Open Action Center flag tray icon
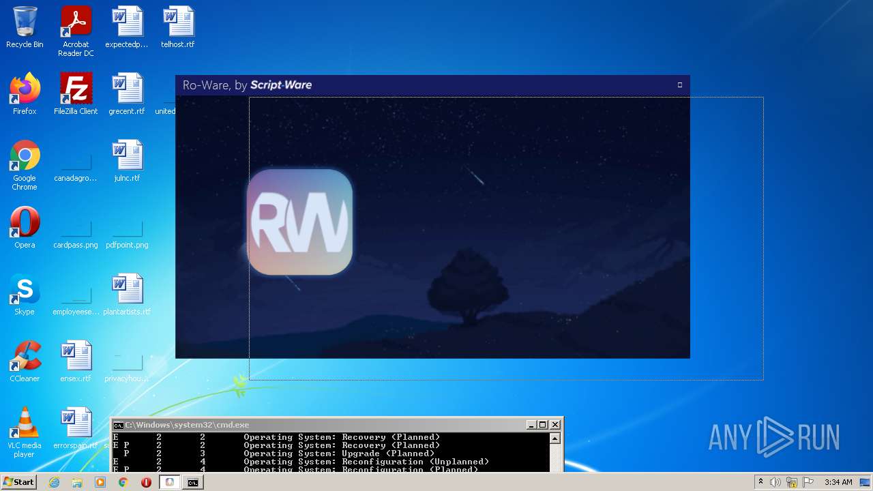This screenshot has width=873, height=491. [808, 482]
